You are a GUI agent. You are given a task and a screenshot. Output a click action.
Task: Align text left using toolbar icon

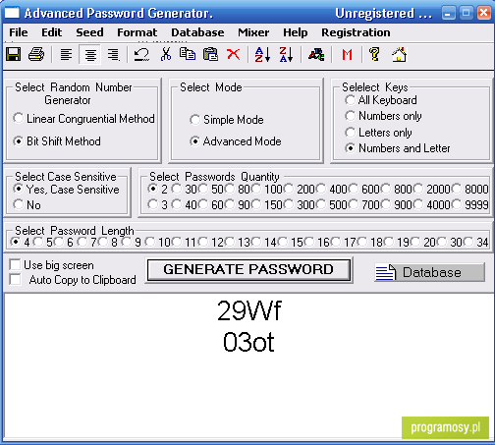click(x=66, y=54)
